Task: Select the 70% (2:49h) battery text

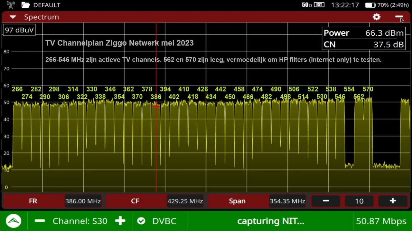Action: click(x=393, y=5)
